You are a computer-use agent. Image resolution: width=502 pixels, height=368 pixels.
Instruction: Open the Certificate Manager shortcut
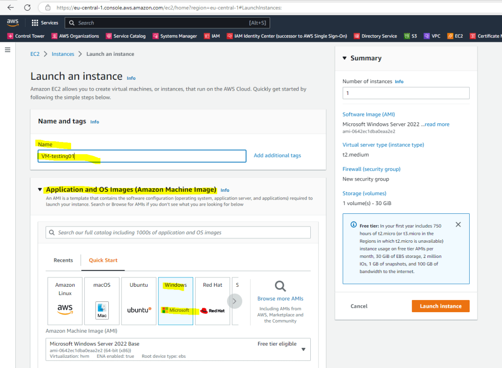tap(486, 36)
